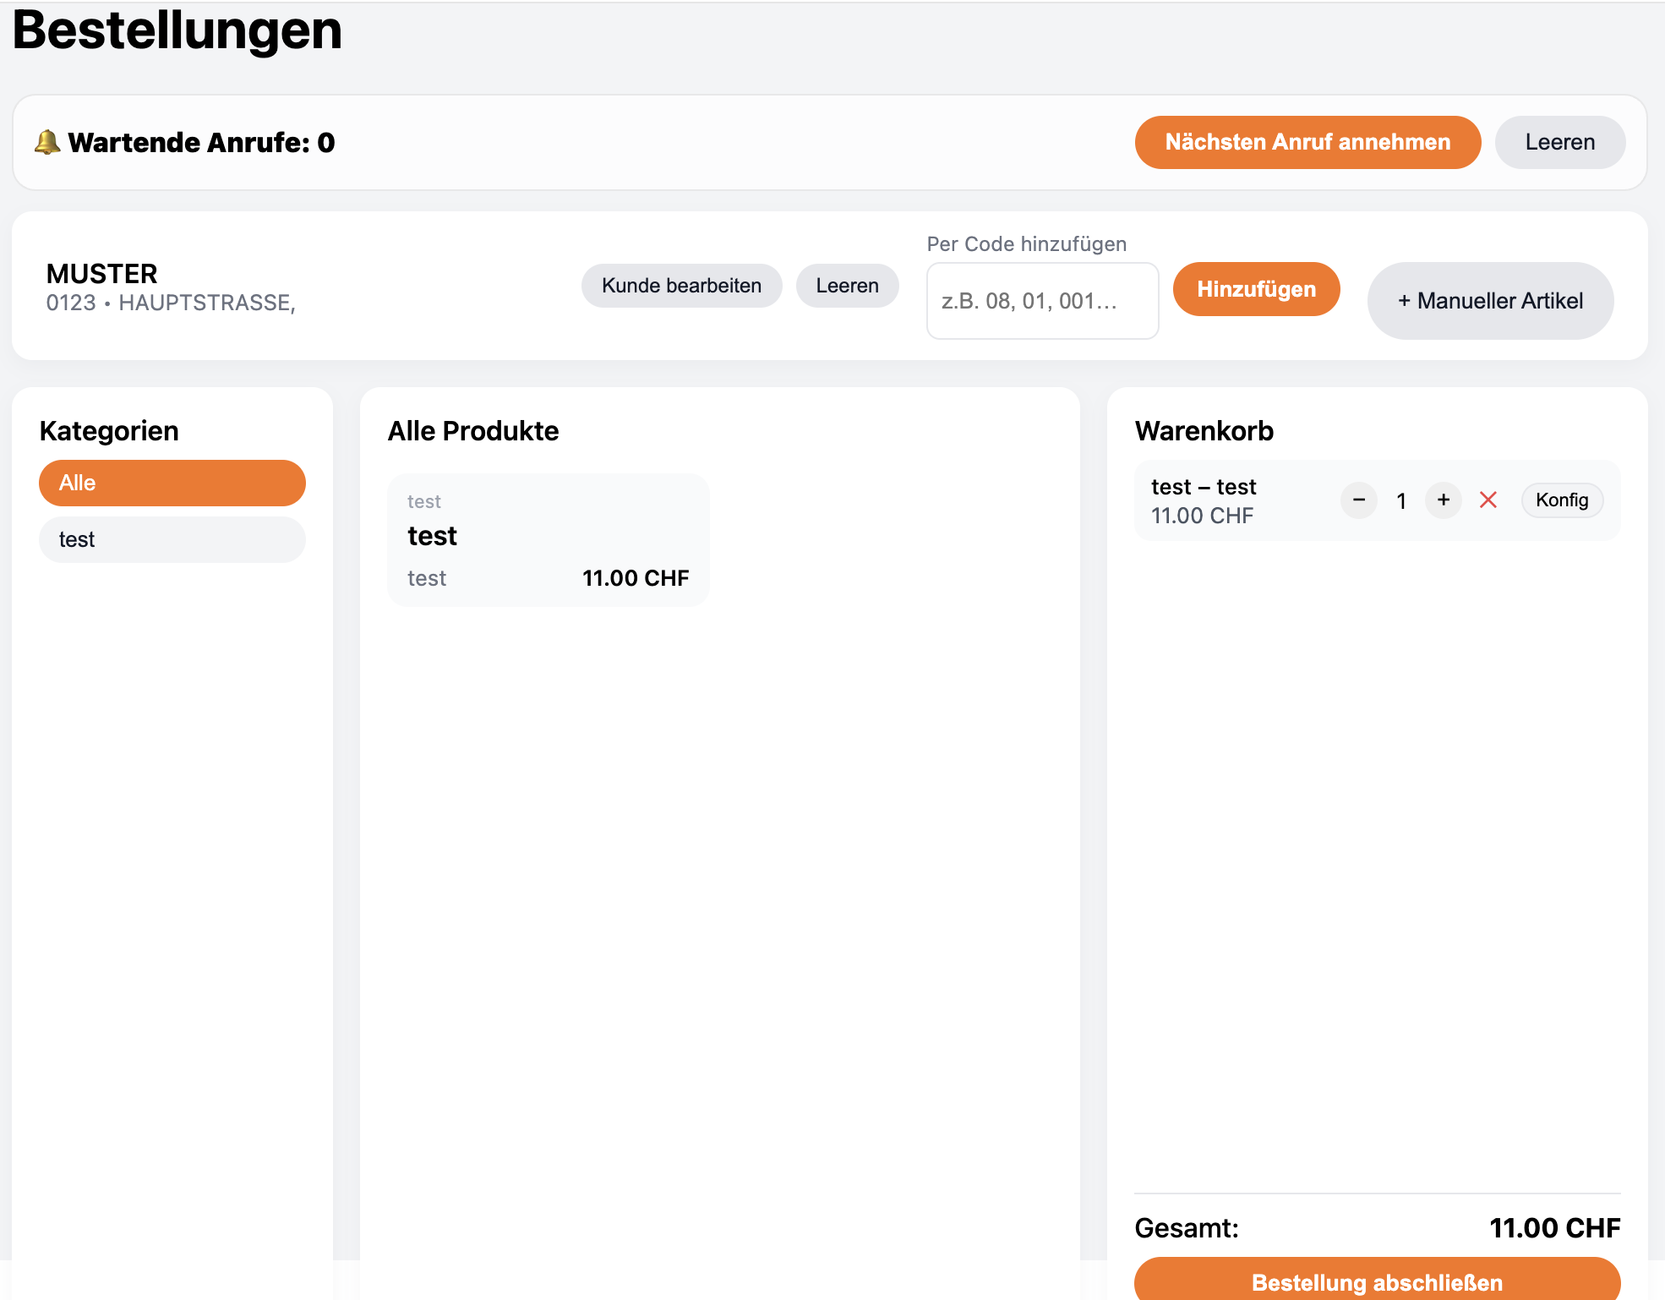Open Konfig for the cart item
Viewport: 1665px width, 1300px height.
click(1561, 500)
